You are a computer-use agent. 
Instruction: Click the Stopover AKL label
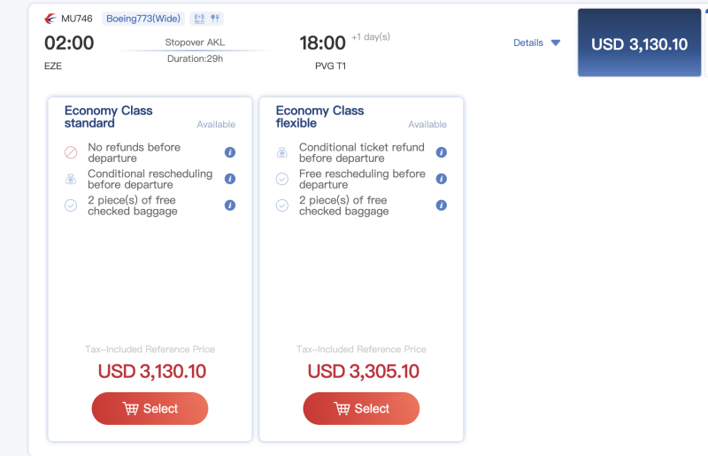point(195,43)
